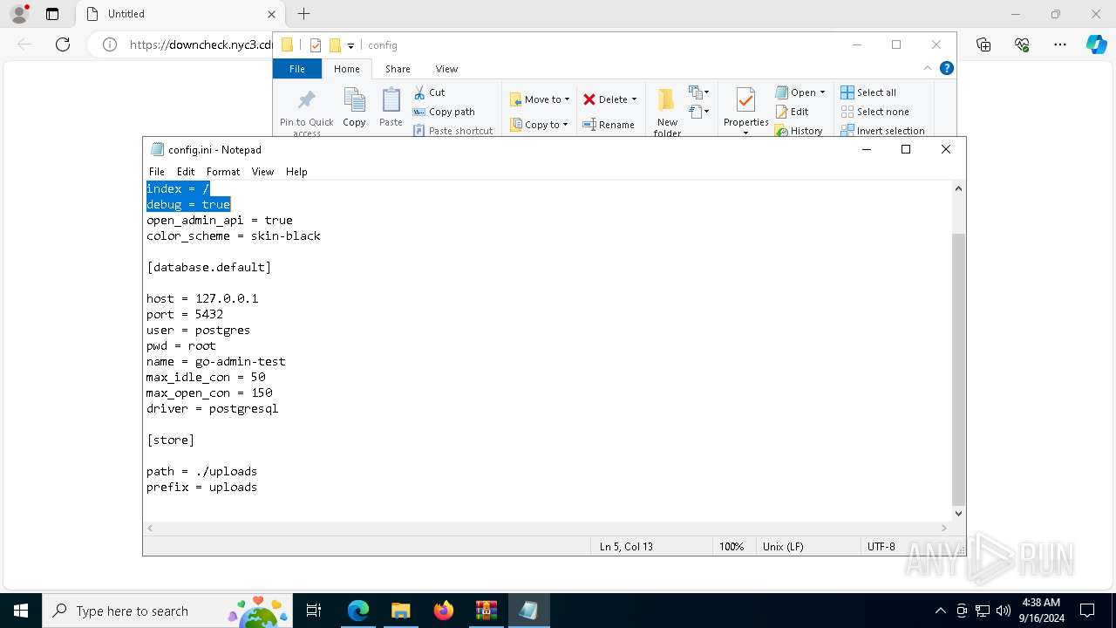Open WinRAR from taskbar
The width and height of the screenshot is (1116, 628).
coord(487,611)
